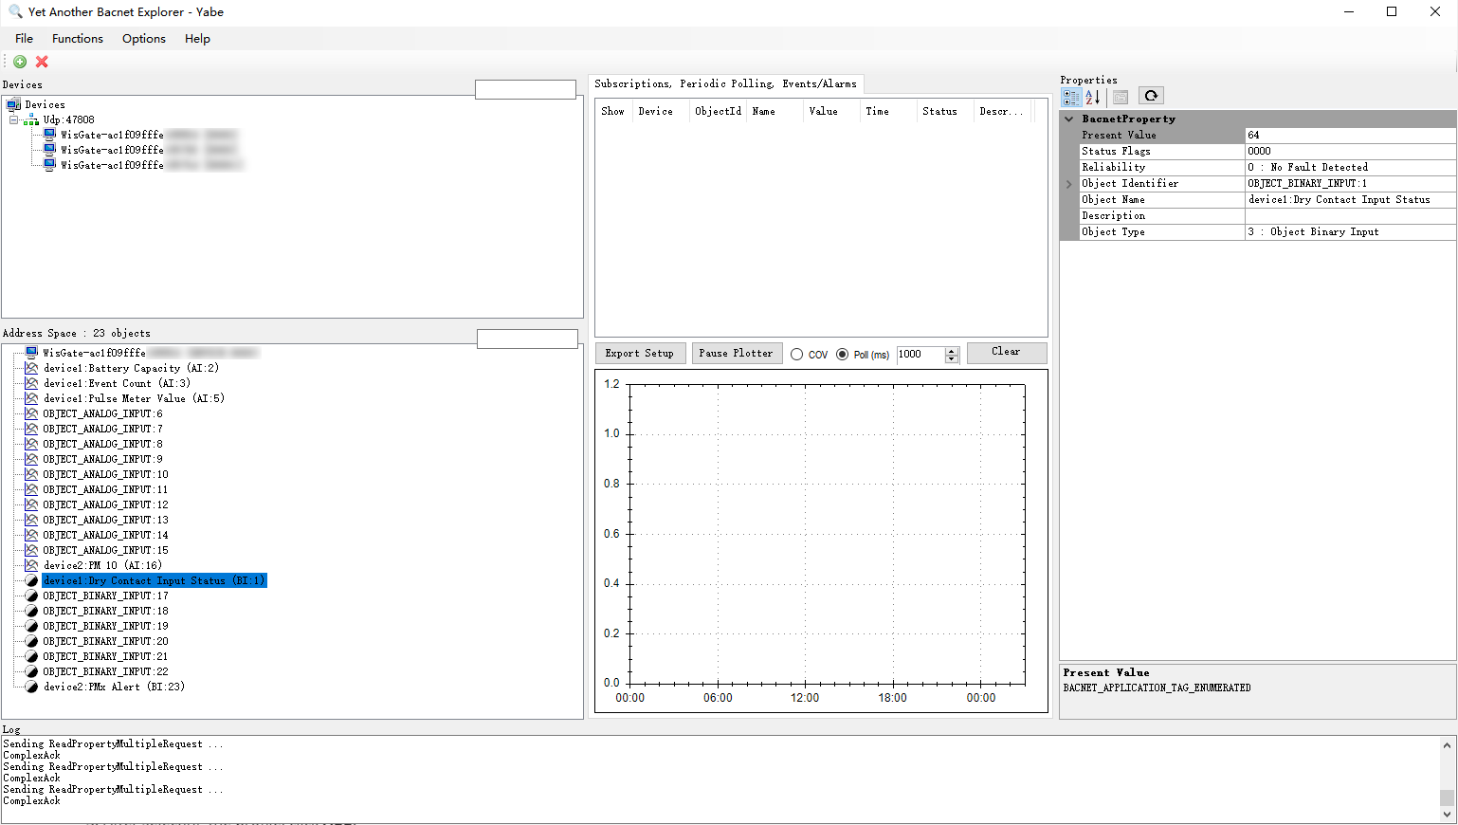Select the Poll (ms) radio button
This screenshot has width=1458, height=825.
[x=842, y=355]
